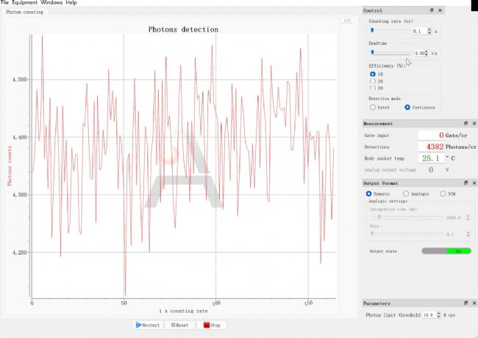Image resolution: width=478 pixels, height=338 pixels.
Task: Close the Measurement panel
Action: (x=474, y=124)
